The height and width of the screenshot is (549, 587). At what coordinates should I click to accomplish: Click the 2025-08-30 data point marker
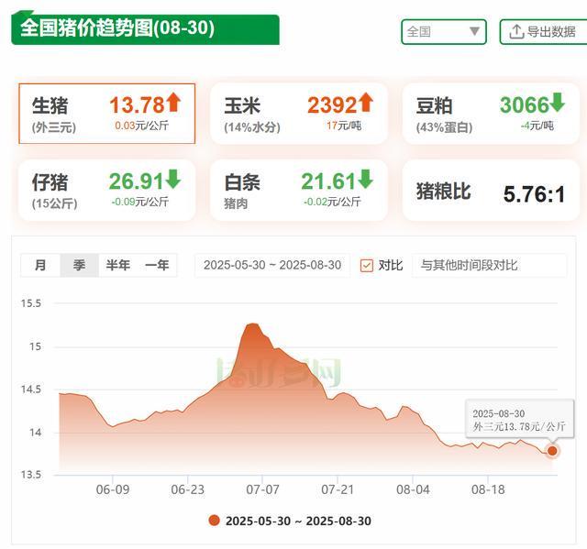tap(552, 450)
